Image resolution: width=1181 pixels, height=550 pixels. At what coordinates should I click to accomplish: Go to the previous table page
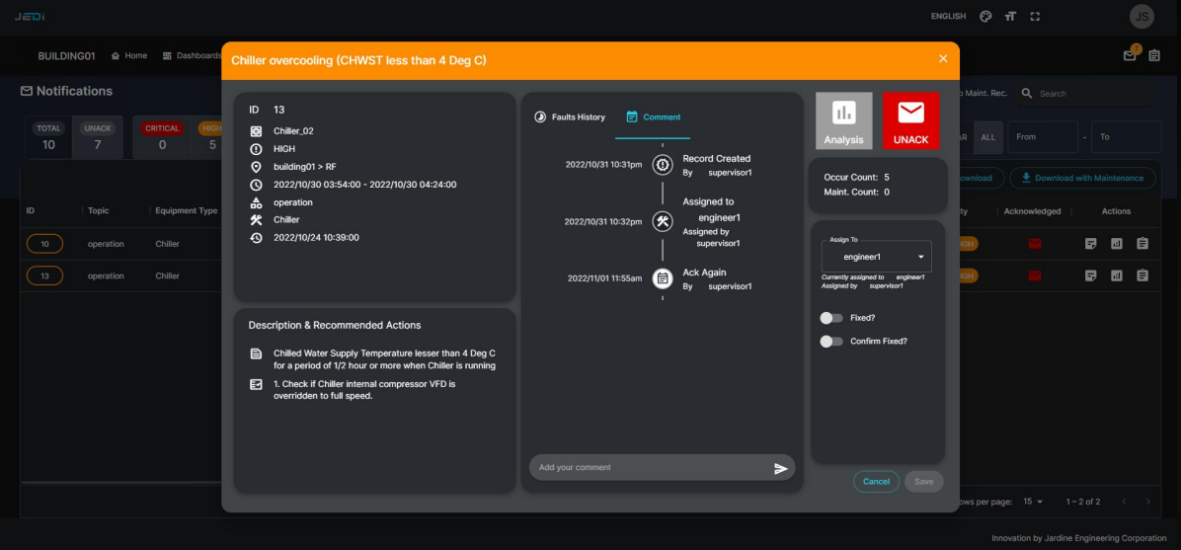click(1124, 501)
